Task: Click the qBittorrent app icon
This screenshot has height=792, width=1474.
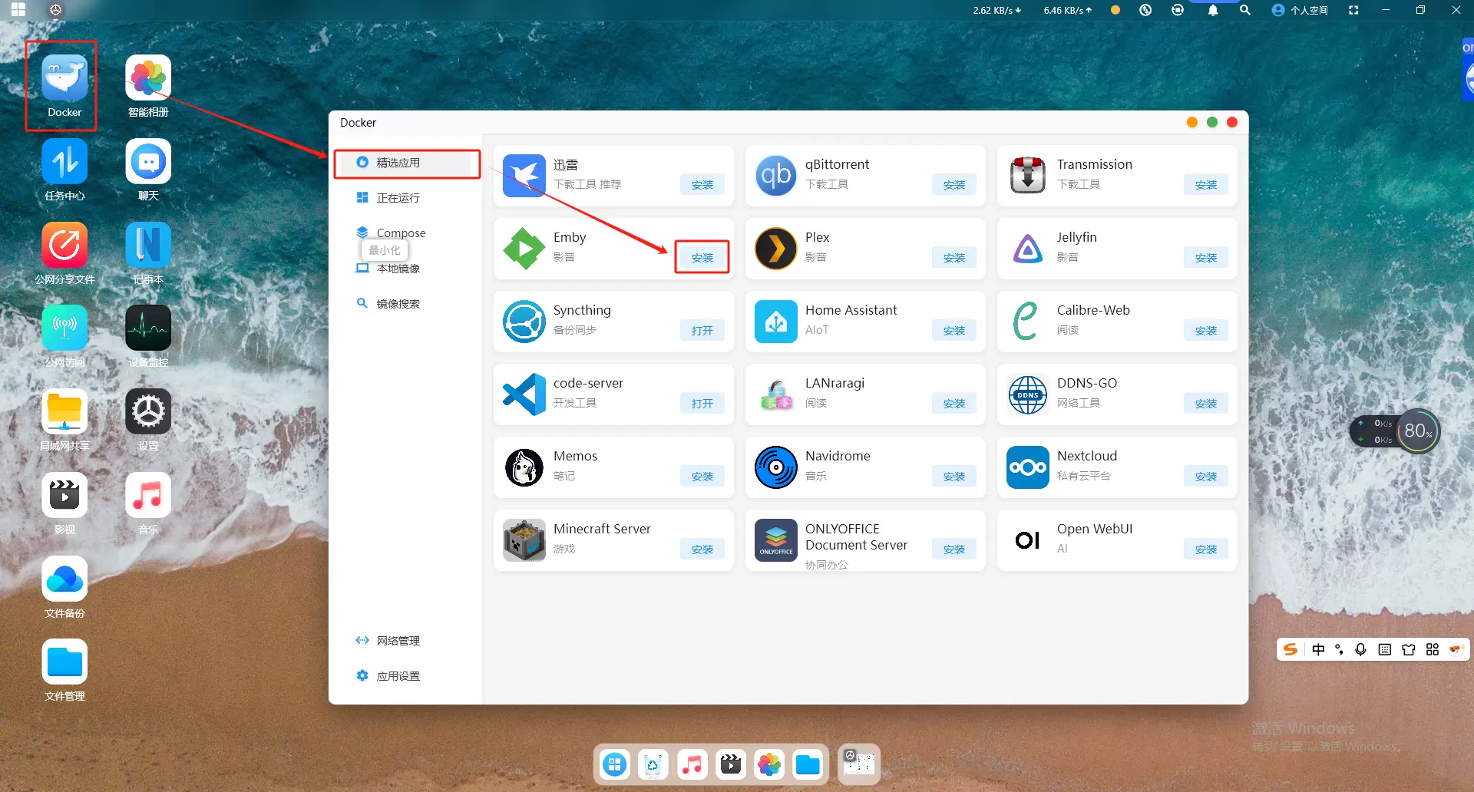Action: click(775, 176)
